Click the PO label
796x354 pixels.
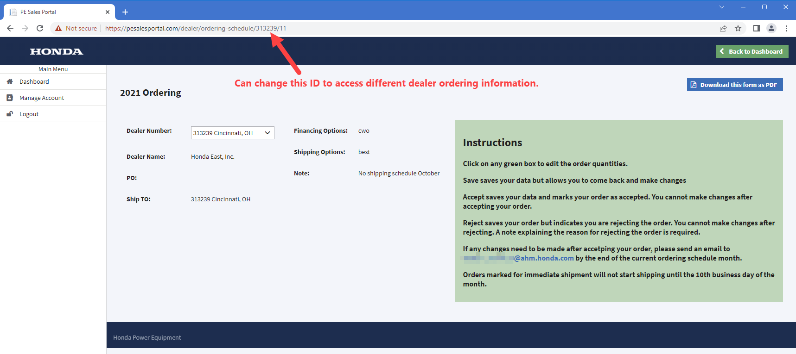132,178
